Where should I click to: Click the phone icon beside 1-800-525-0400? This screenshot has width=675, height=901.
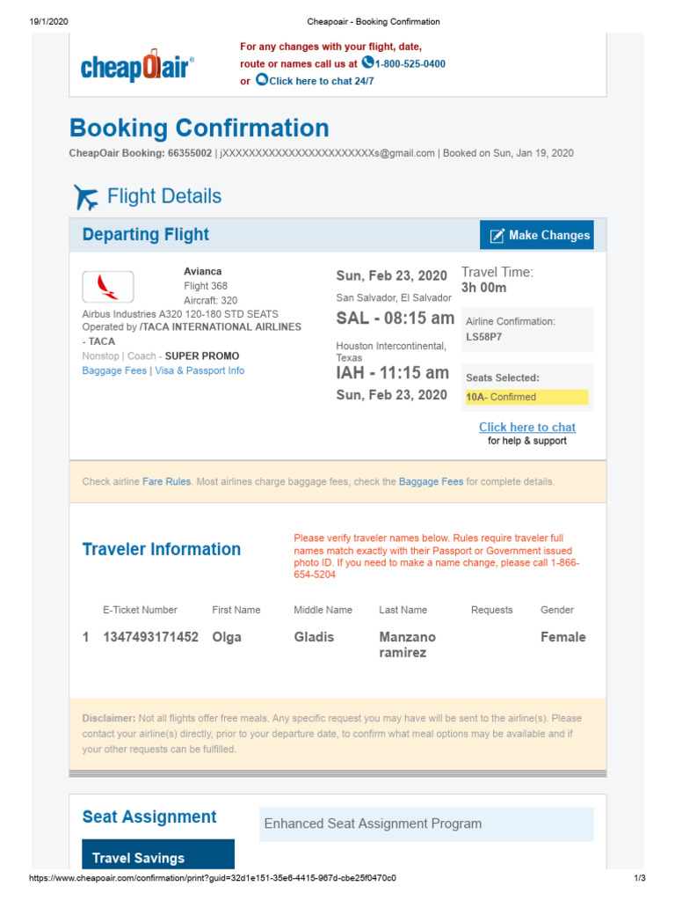(367, 62)
